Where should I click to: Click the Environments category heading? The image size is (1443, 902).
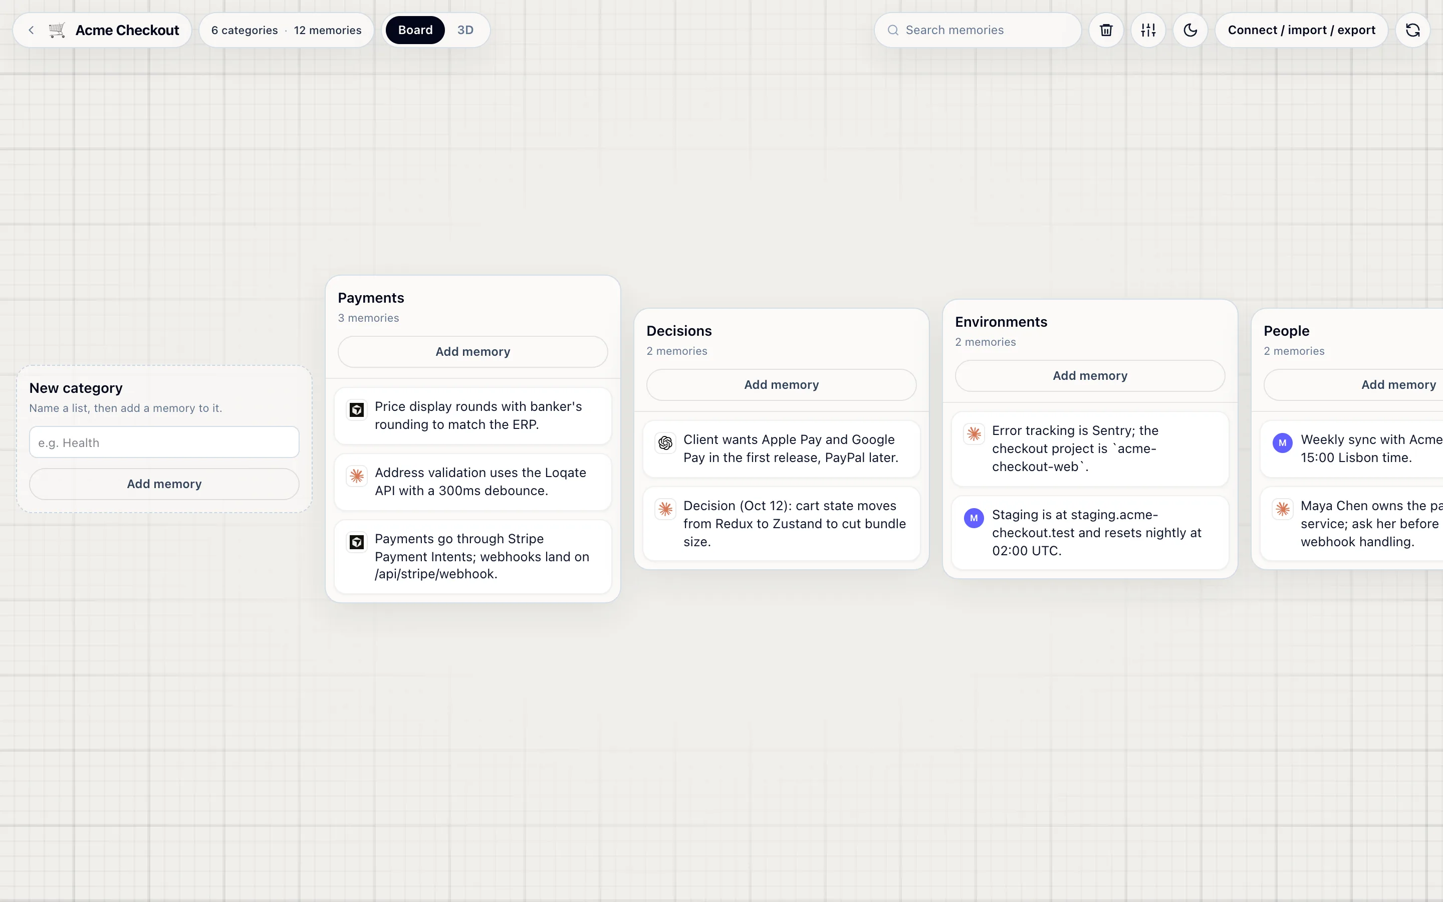1001,322
